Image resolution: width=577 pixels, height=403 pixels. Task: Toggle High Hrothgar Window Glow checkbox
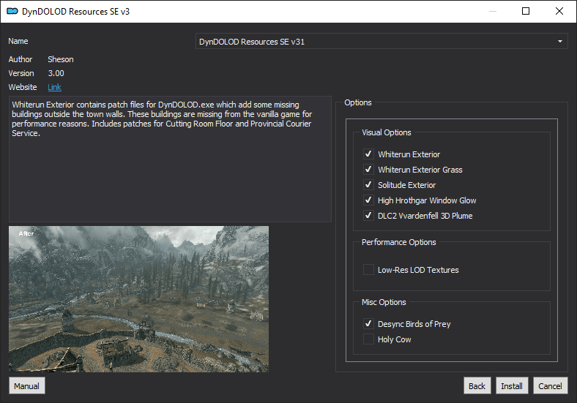[x=368, y=200]
